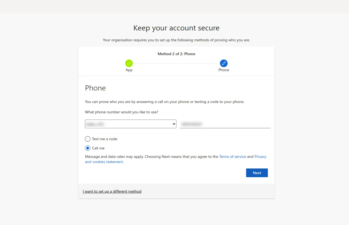Screen dimensions: 349x225
Task: Expand the phone country selector combo box
Action: (130, 124)
